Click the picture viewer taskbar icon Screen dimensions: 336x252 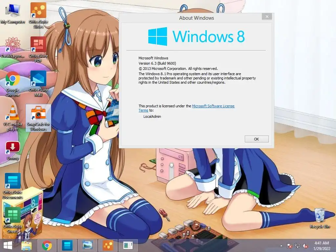point(87,245)
